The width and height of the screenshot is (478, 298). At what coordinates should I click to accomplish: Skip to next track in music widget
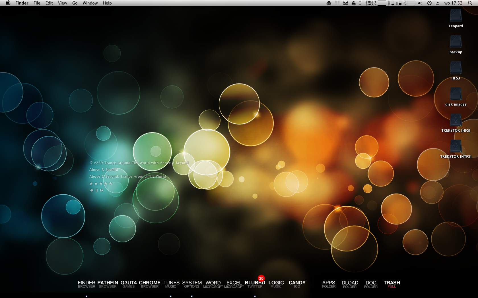click(x=102, y=190)
